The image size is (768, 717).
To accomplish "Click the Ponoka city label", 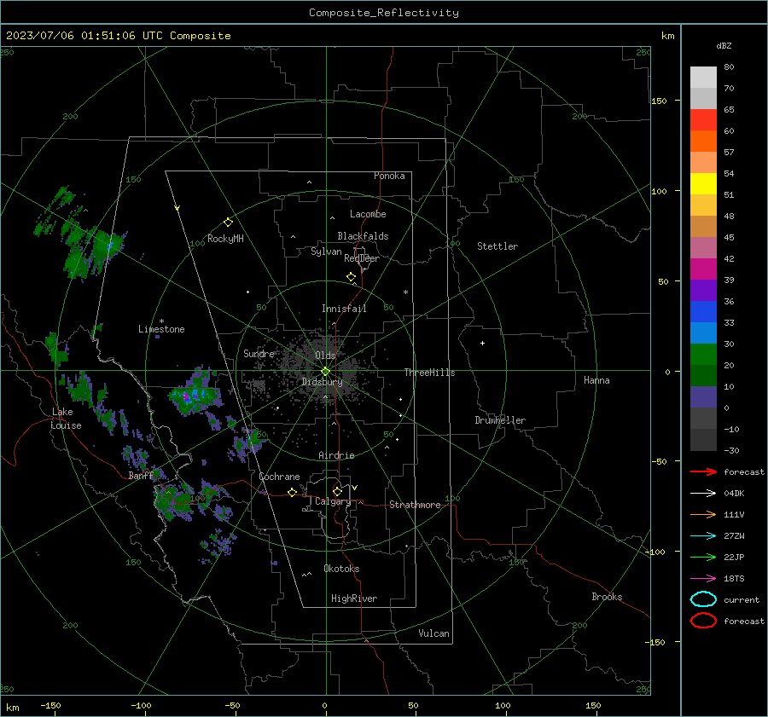I will [389, 176].
